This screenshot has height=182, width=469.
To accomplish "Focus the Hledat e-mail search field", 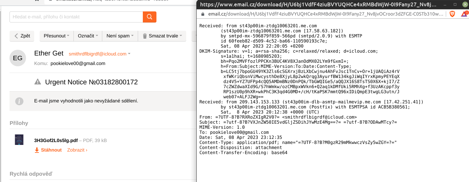I will click(76, 17).
